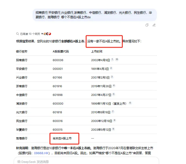Select stock code 600000

(58, 103)
